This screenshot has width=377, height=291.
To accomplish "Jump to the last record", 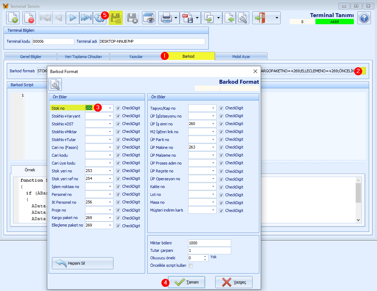I will (x=86, y=18).
